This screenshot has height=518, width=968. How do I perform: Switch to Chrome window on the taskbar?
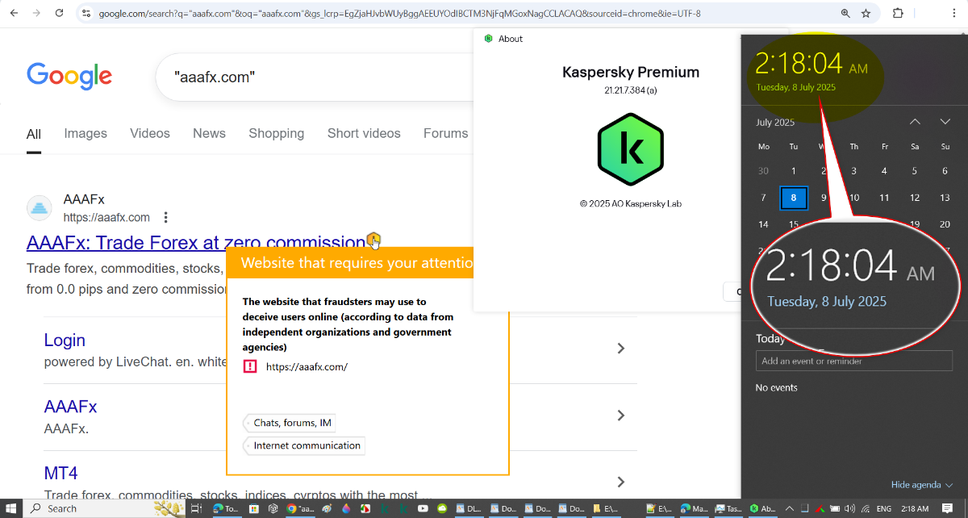[301, 509]
